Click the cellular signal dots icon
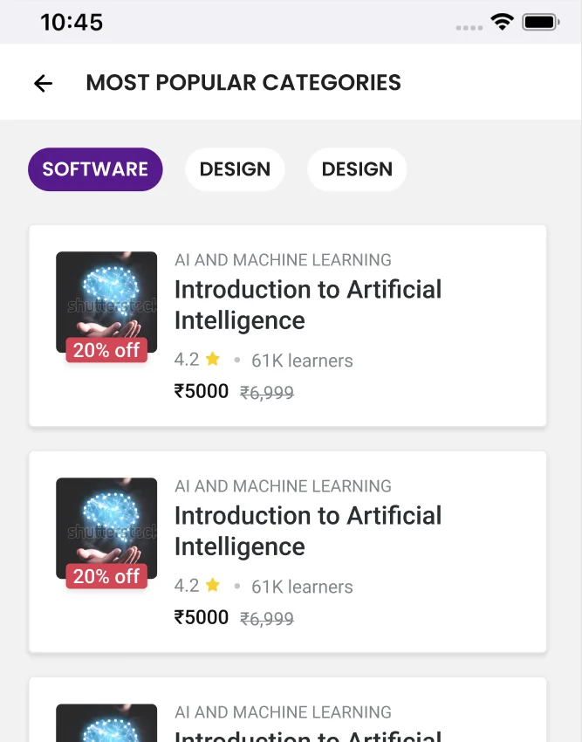Screen dimensions: 582x742 [469, 28]
